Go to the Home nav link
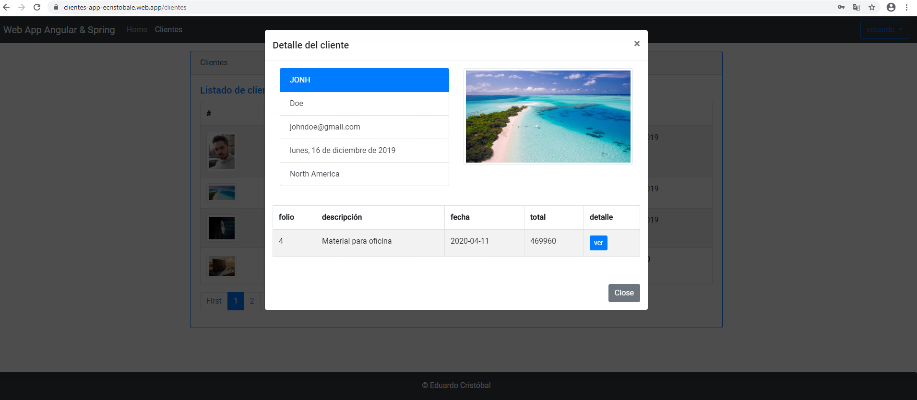The image size is (917, 400). tap(137, 30)
